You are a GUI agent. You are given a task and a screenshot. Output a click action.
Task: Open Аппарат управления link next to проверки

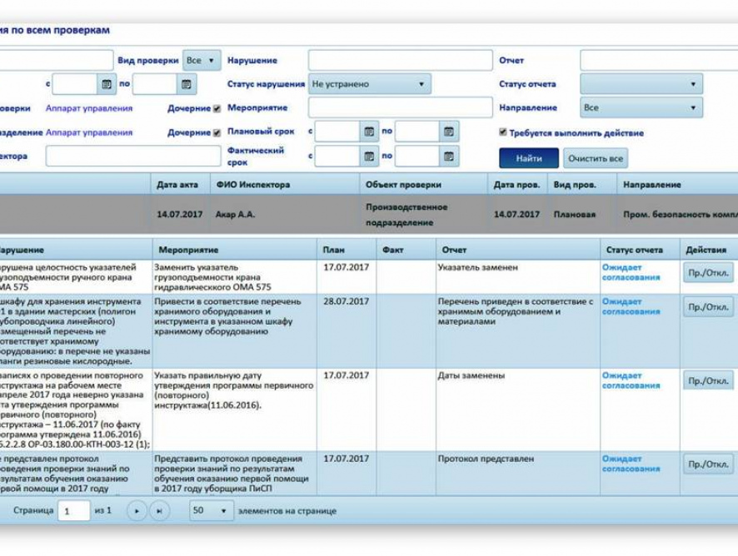pos(89,108)
